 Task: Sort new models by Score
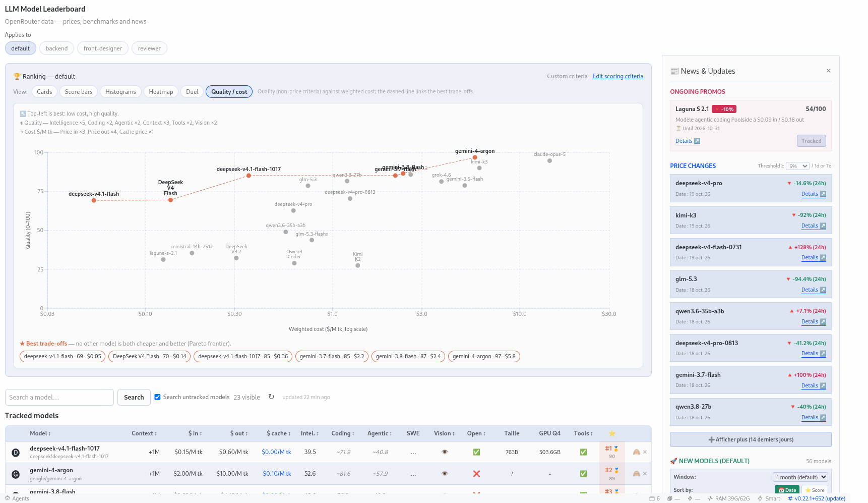[x=815, y=490]
